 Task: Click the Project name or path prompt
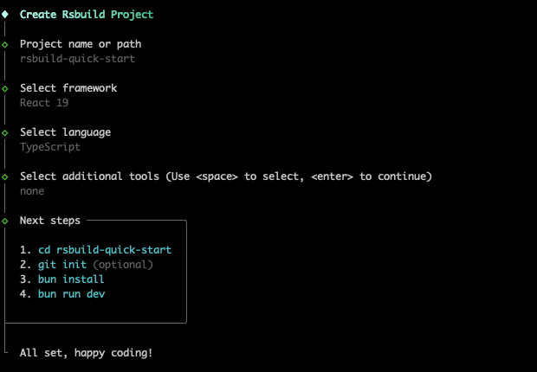coord(81,44)
